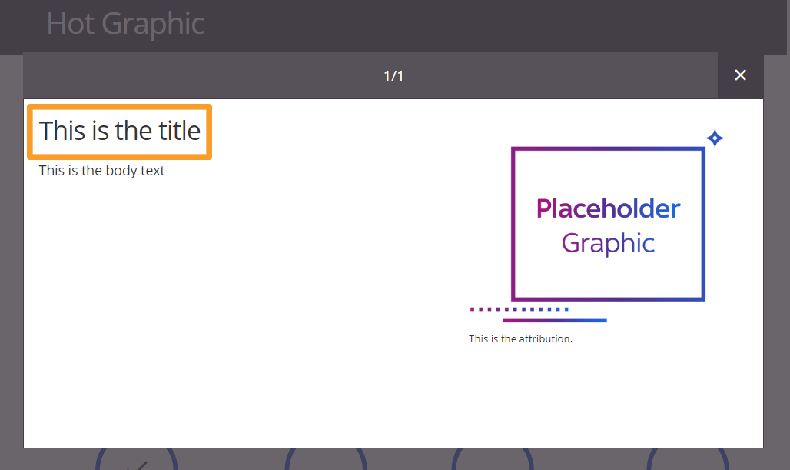The image size is (790, 470).
Task: Click the solid gradient line under graphic
Action: (554, 320)
